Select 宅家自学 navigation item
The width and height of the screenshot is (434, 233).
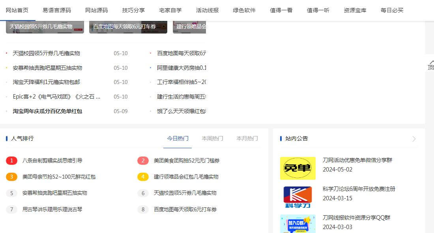point(170,10)
